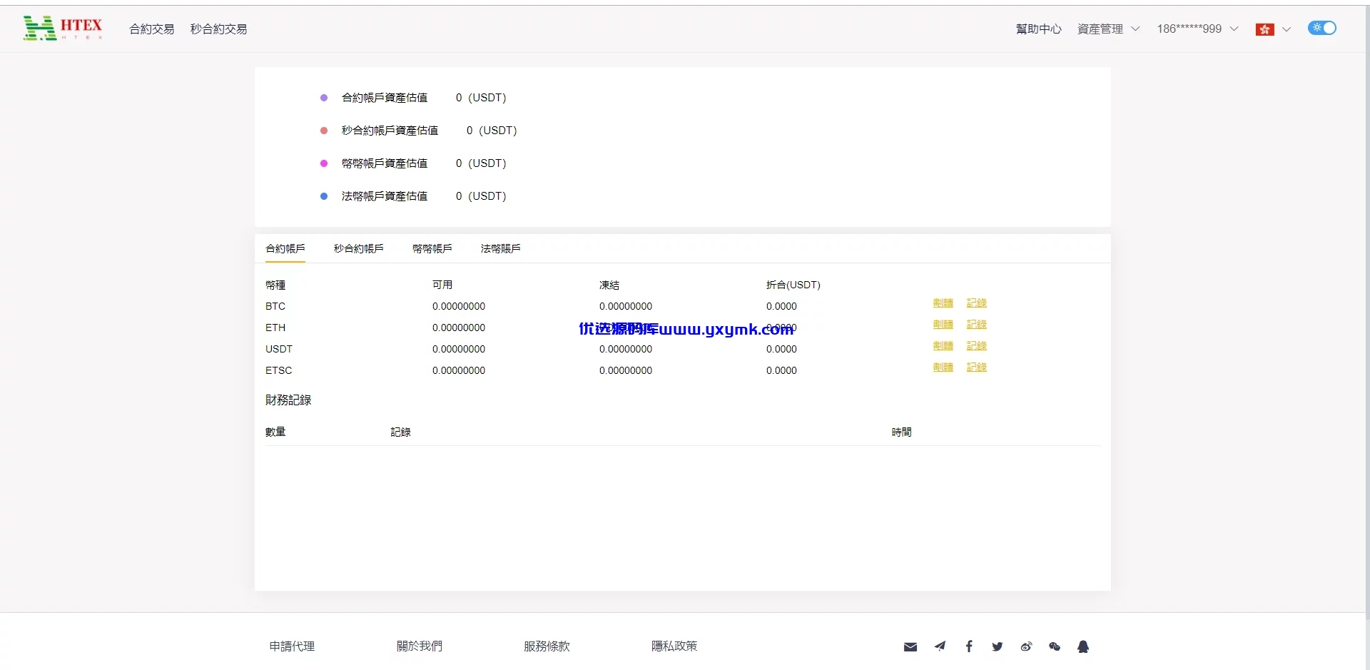Click 劃轉 link for BTC row

click(x=943, y=303)
